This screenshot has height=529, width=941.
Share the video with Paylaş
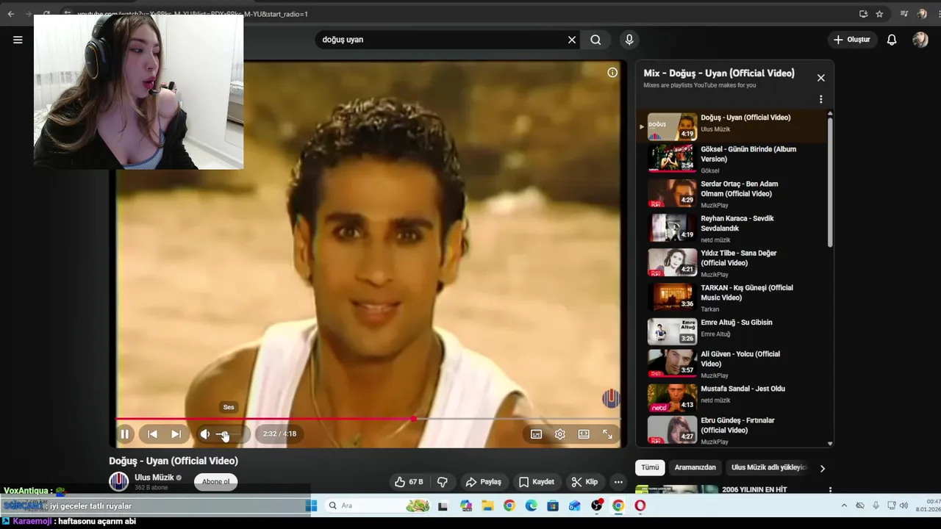[483, 482]
